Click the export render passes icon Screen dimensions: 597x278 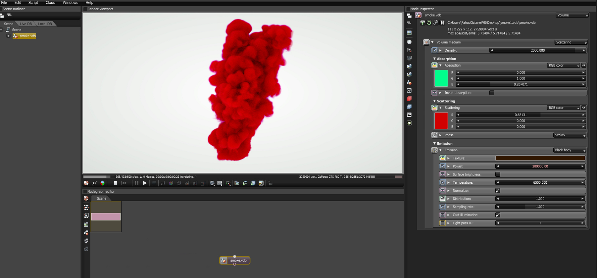click(253, 183)
